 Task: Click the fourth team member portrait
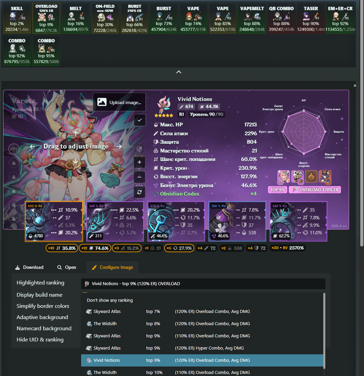pyautogui.click(x=325, y=177)
